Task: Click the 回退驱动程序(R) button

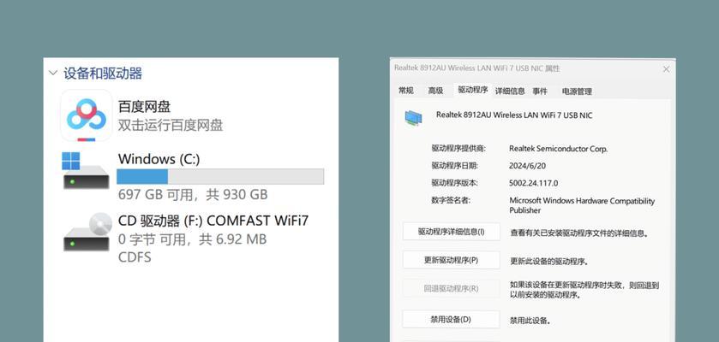Action: click(x=452, y=288)
